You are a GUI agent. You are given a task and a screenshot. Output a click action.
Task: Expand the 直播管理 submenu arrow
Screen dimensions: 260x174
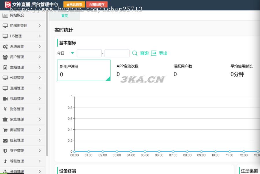40,88
